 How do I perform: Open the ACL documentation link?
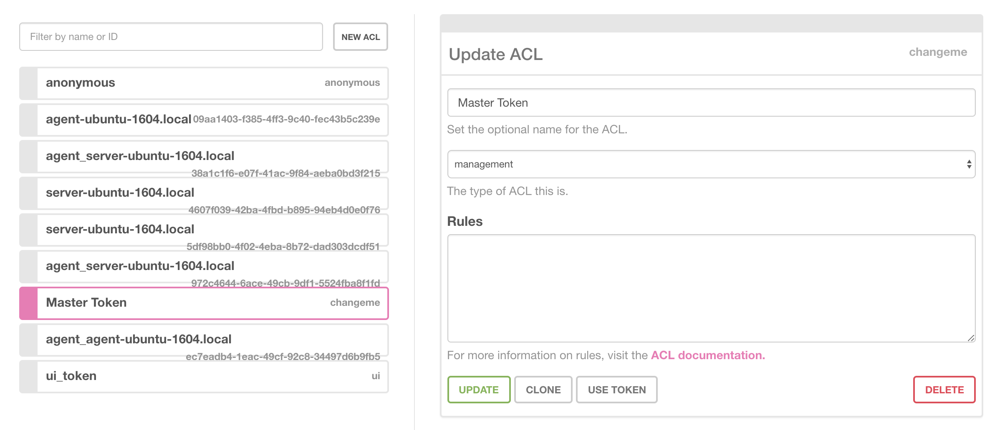coord(707,355)
